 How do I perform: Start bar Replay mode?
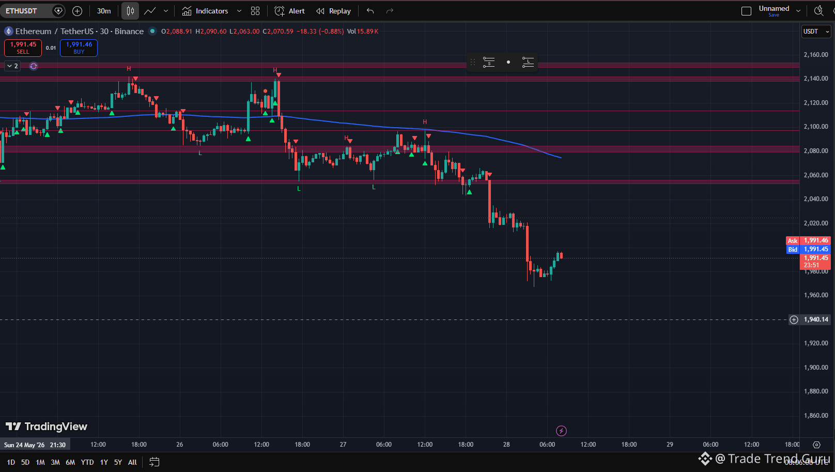334,11
